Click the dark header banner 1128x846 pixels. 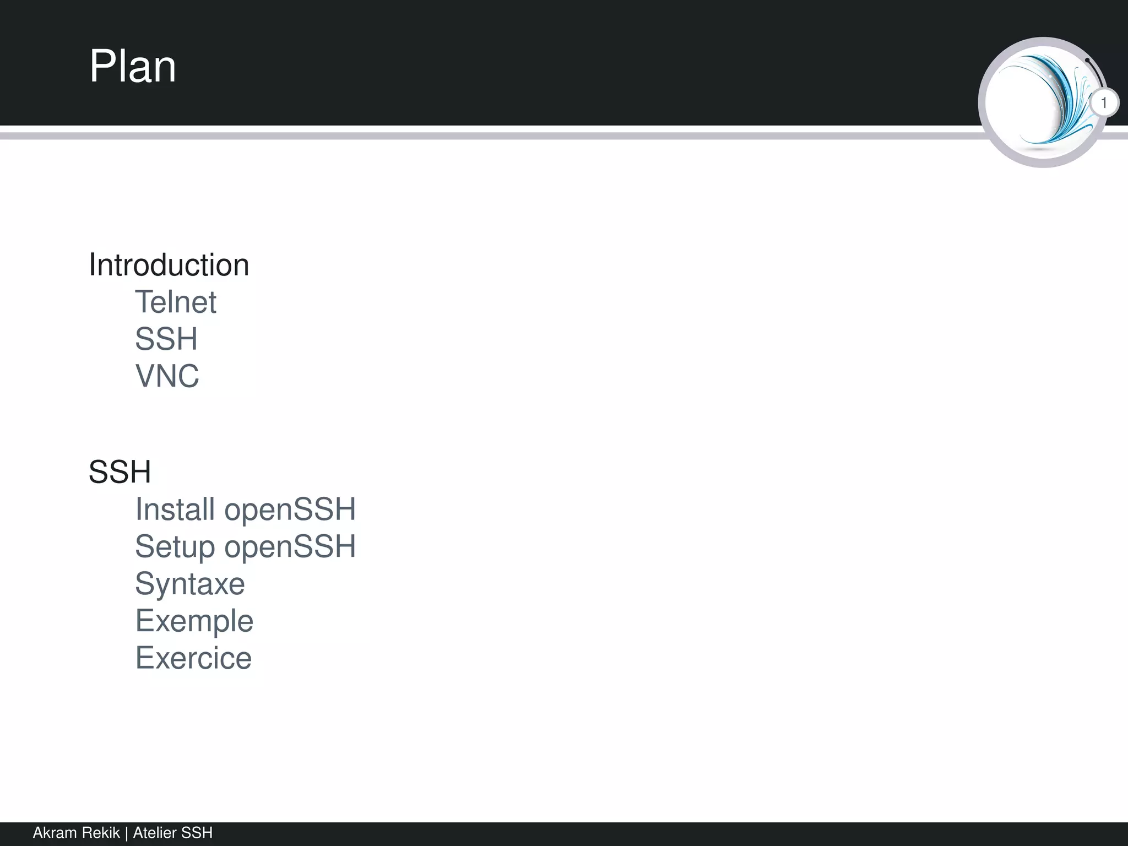(551, 61)
